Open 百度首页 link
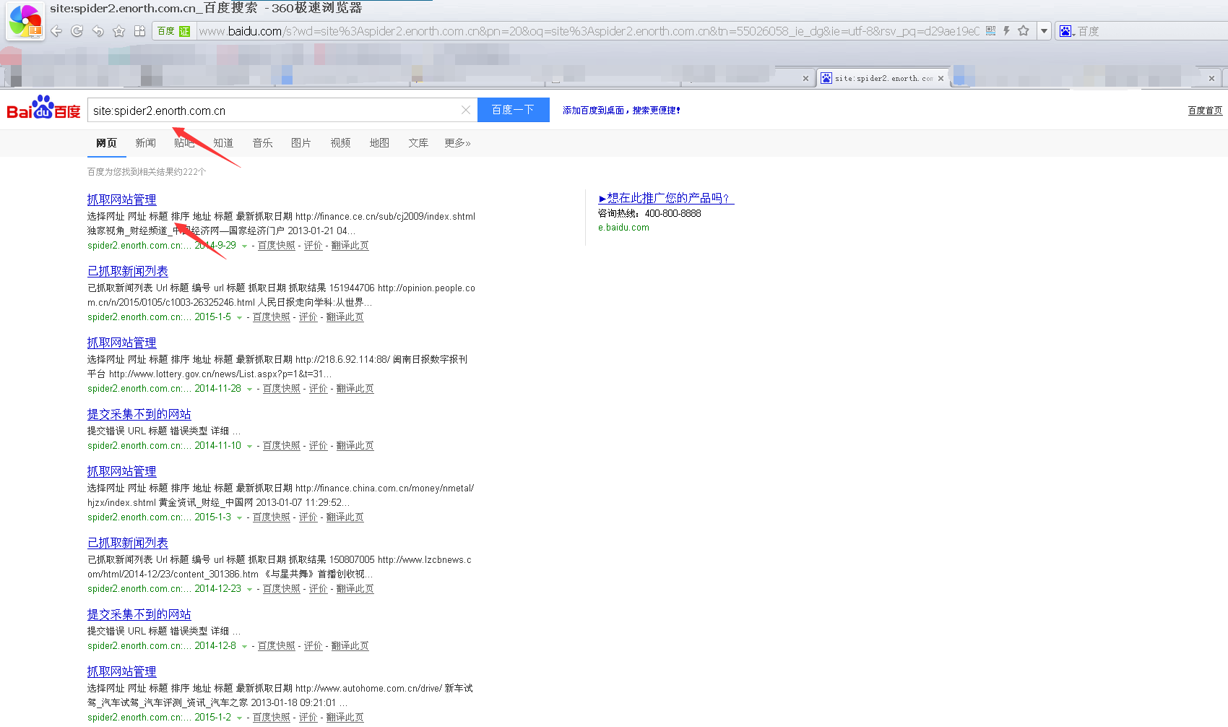The height and width of the screenshot is (727, 1228). tap(1205, 111)
